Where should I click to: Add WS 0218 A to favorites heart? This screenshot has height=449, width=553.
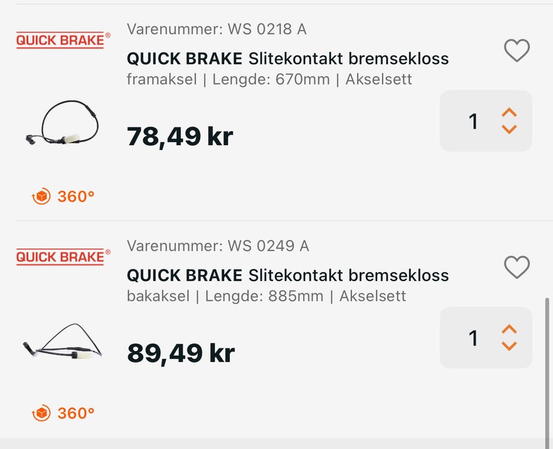coord(517,51)
